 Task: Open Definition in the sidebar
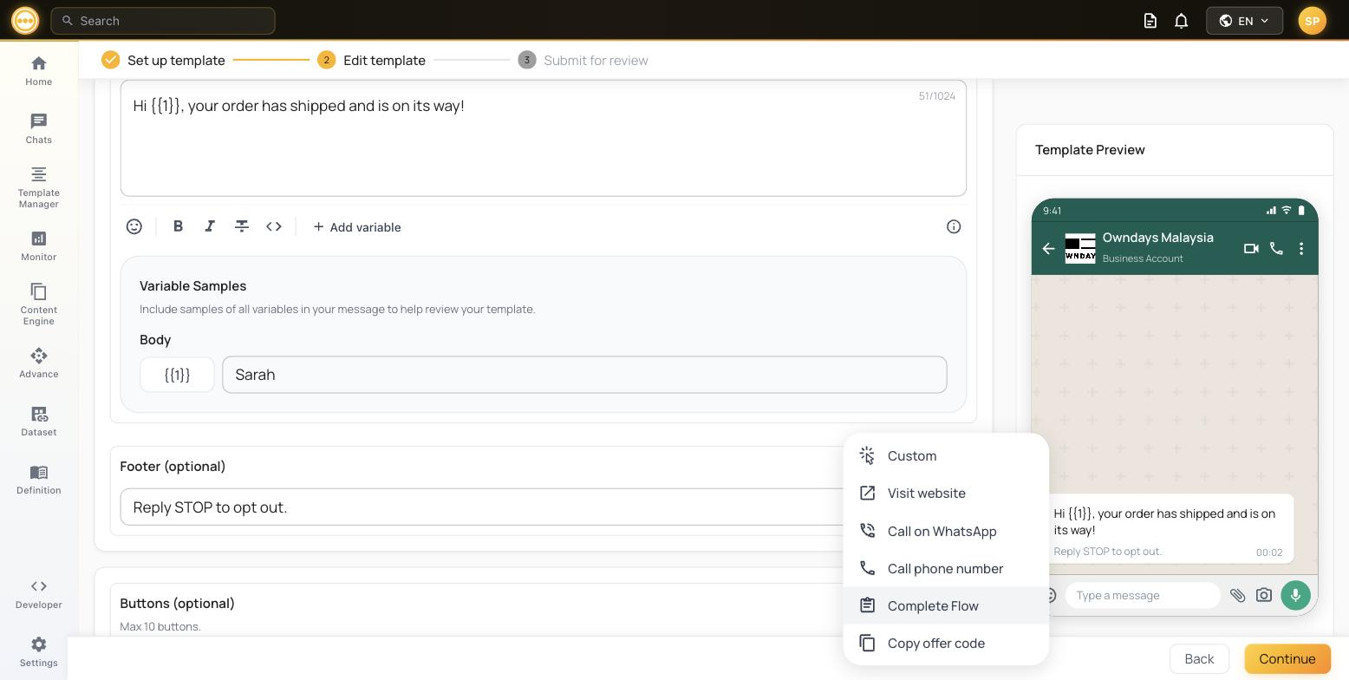(38, 480)
